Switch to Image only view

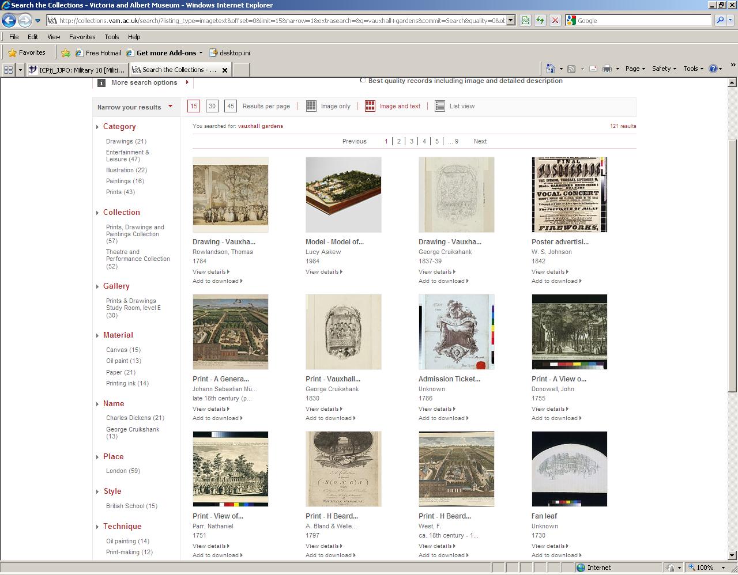[328, 106]
